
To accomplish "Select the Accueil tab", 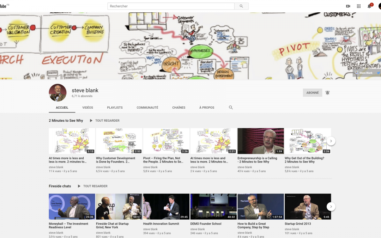I will (62, 108).
